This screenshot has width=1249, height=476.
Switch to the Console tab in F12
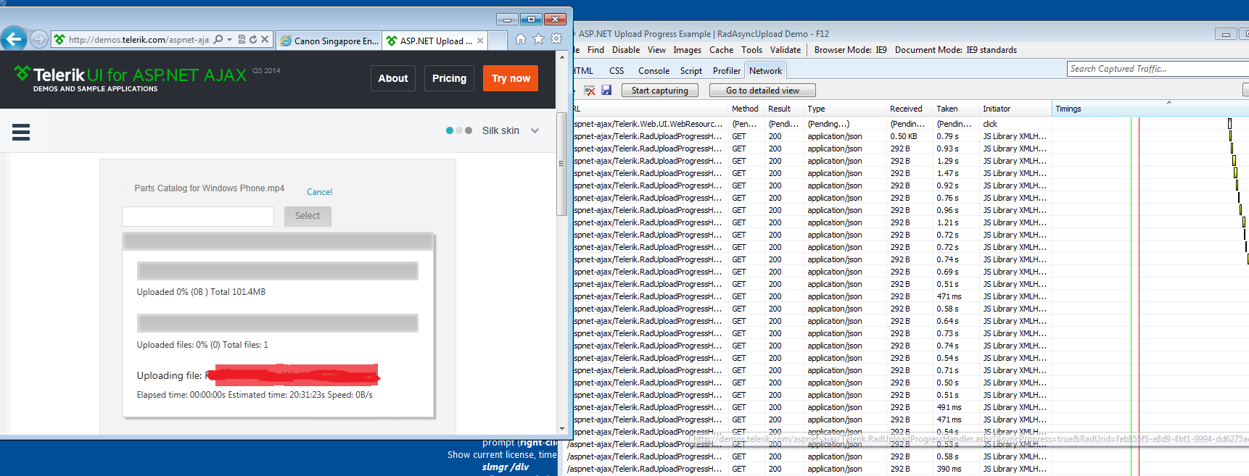[654, 71]
